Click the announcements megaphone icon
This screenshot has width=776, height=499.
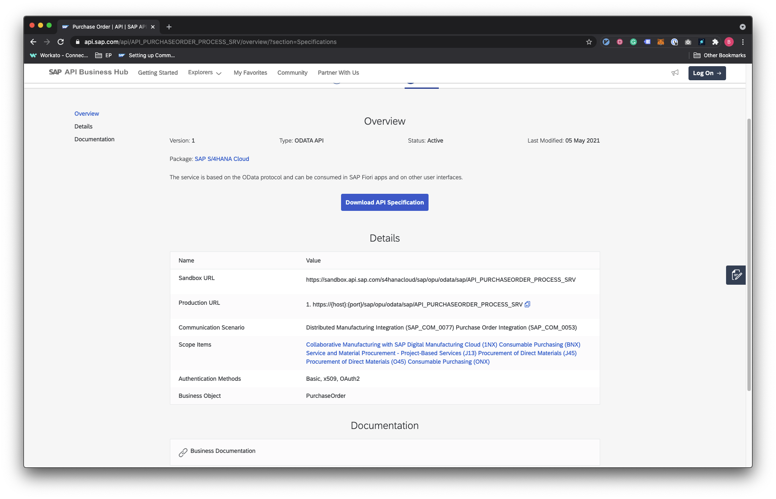pyautogui.click(x=675, y=73)
